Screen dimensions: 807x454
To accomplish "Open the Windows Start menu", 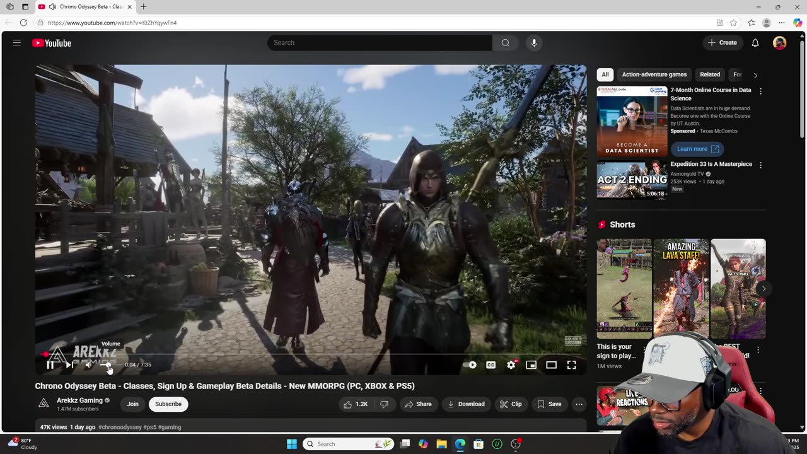I will coord(292,444).
